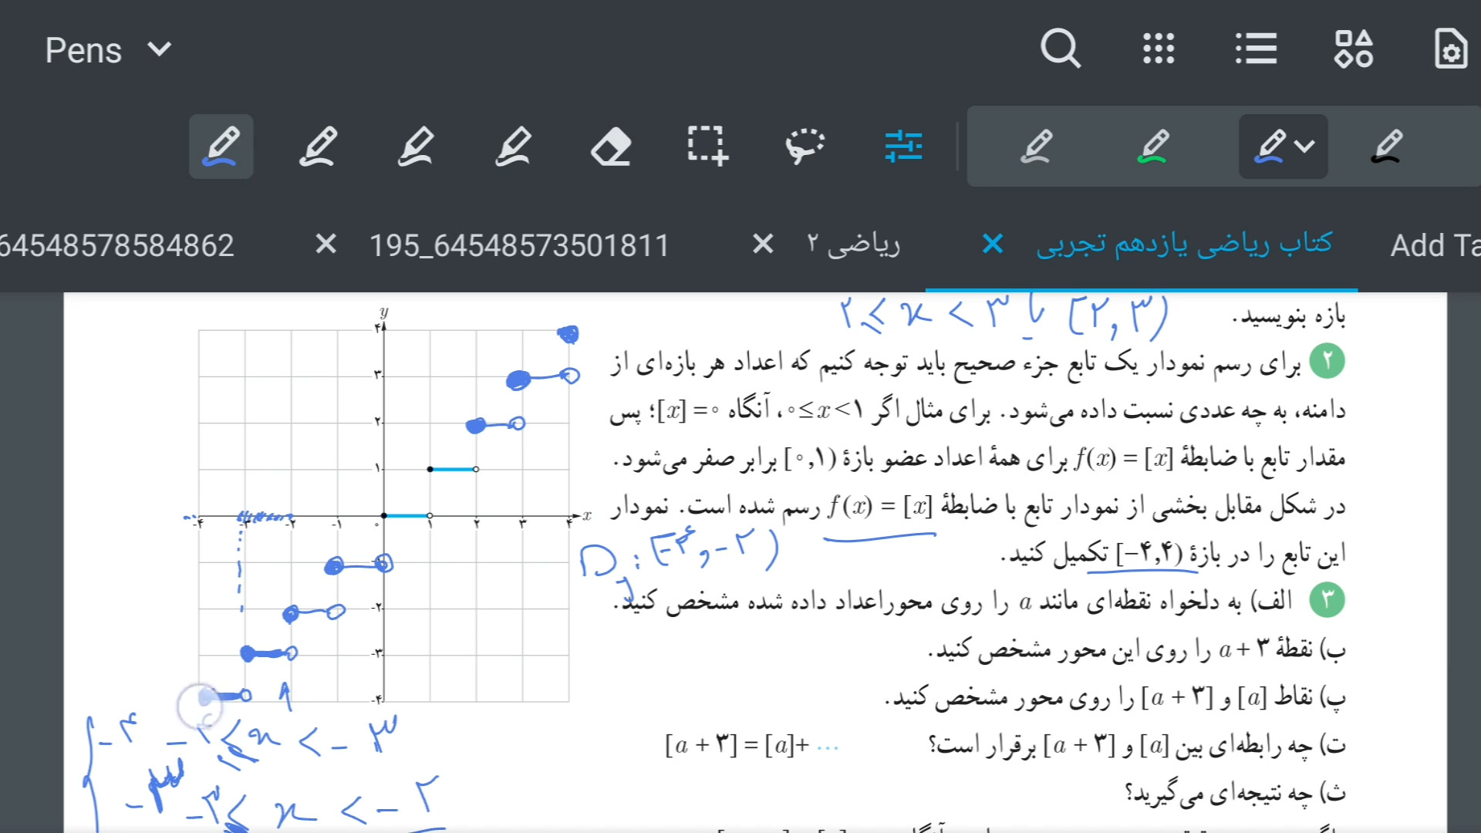
Task: Expand the Pens dropdown menu
Action: pyautogui.click(x=108, y=50)
